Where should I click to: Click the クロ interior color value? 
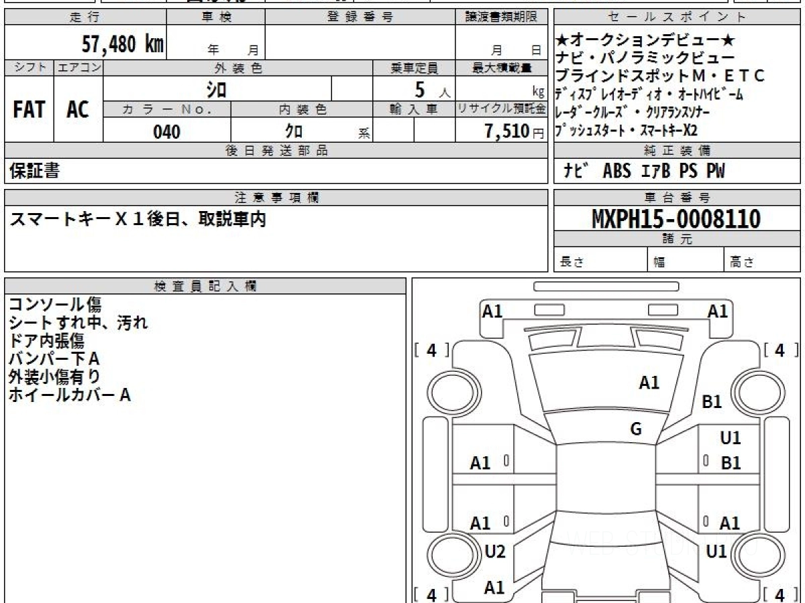294,131
